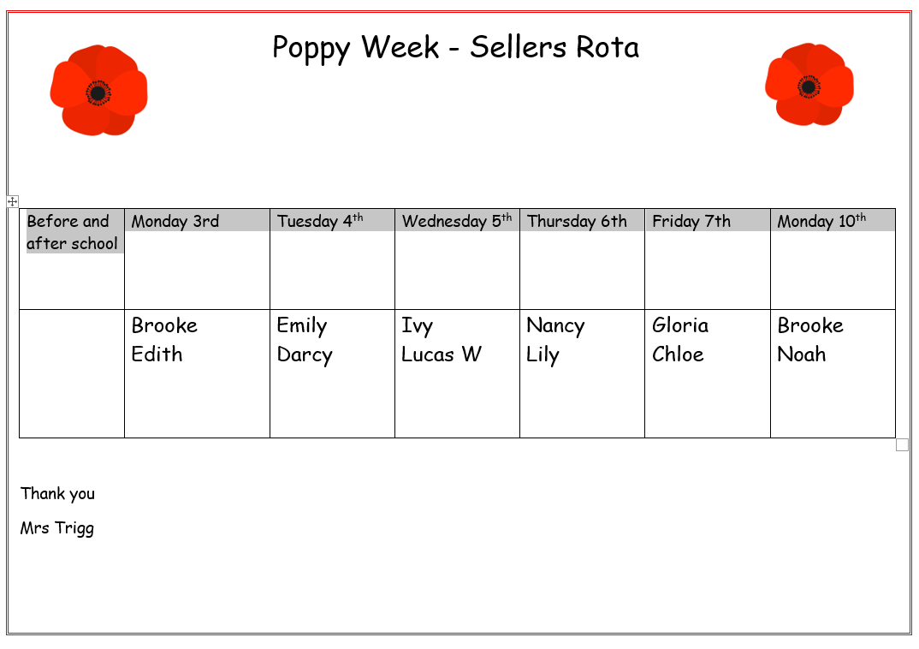Click the Wednesday 5th header cell
The height and width of the screenshot is (649, 919).
[x=456, y=222]
